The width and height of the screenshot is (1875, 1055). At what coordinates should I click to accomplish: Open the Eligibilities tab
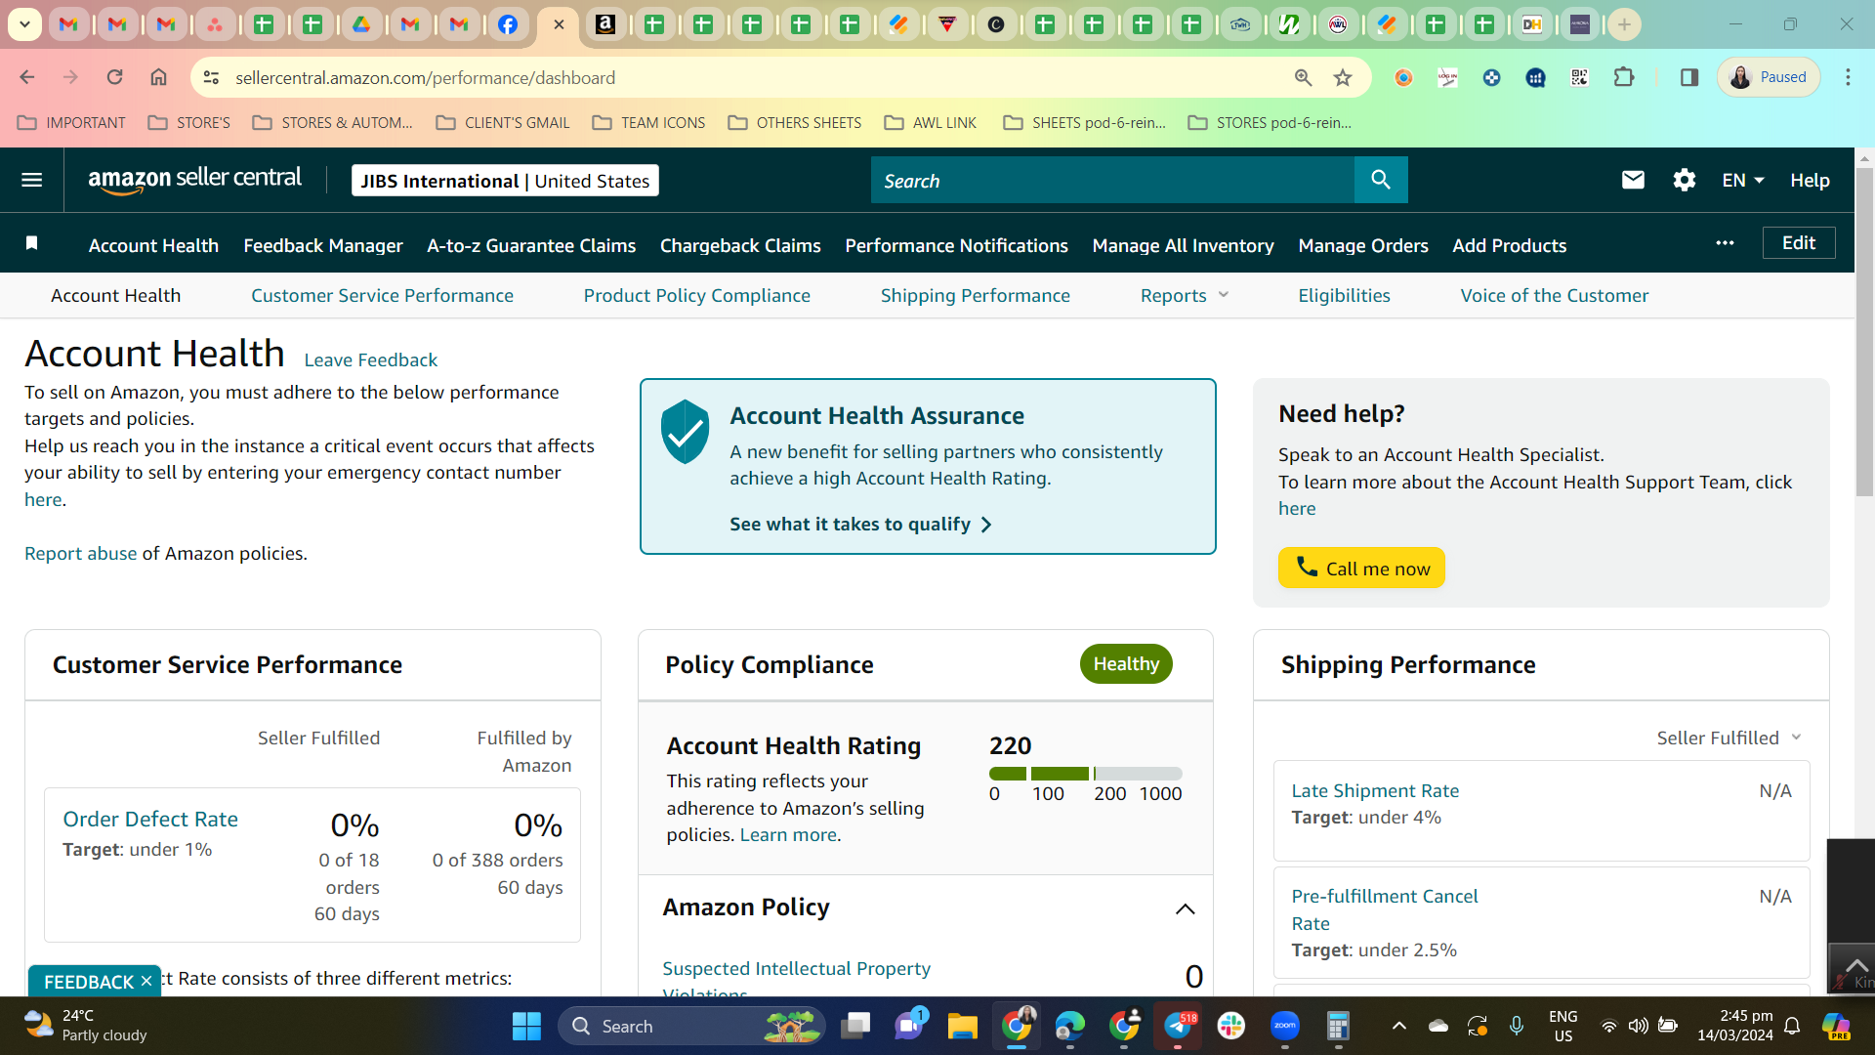[x=1344, y=295]
